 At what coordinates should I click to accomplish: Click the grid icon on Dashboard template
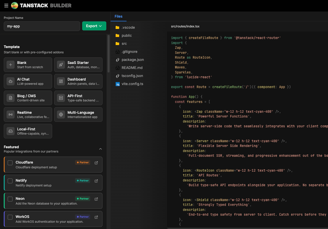click(x=61, y=81)
